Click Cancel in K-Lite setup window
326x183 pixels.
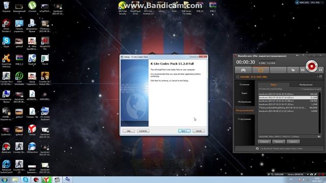(199, 131)
